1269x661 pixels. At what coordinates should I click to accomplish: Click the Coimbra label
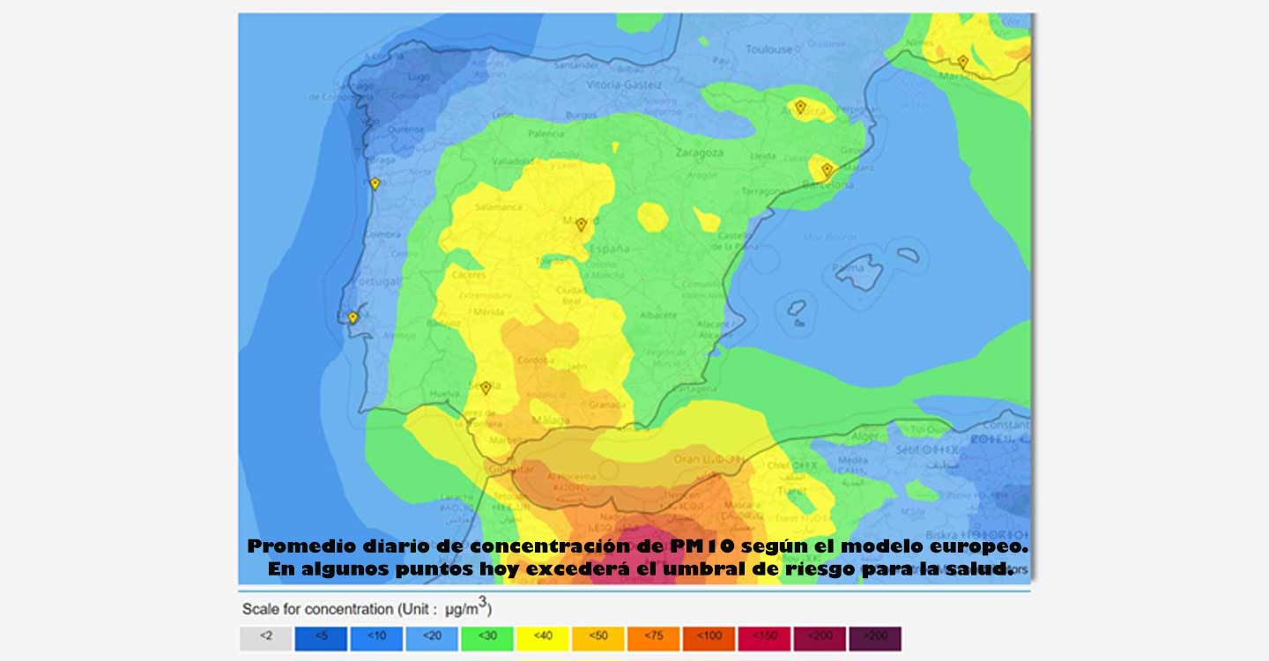point(382,234)
